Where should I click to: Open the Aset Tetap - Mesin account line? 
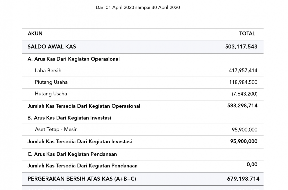(56, 129)
